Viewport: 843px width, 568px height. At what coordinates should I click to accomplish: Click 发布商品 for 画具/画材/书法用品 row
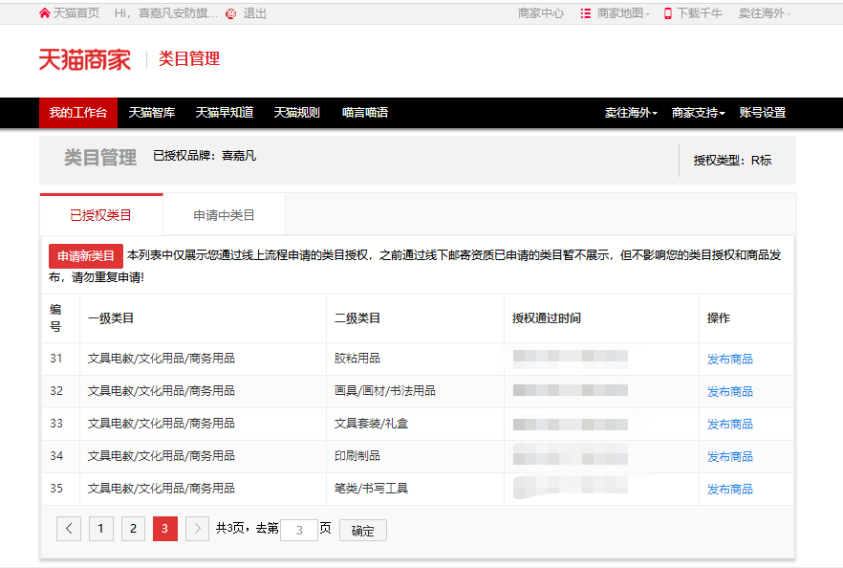(730, 392)
